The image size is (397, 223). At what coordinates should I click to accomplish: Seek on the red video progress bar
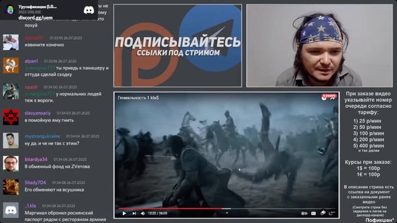click(170, 209)
